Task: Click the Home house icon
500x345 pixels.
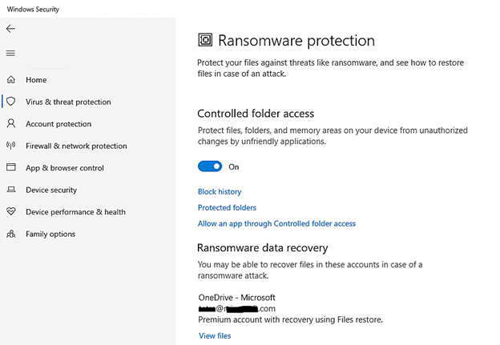Action: [x=11, y=80]
